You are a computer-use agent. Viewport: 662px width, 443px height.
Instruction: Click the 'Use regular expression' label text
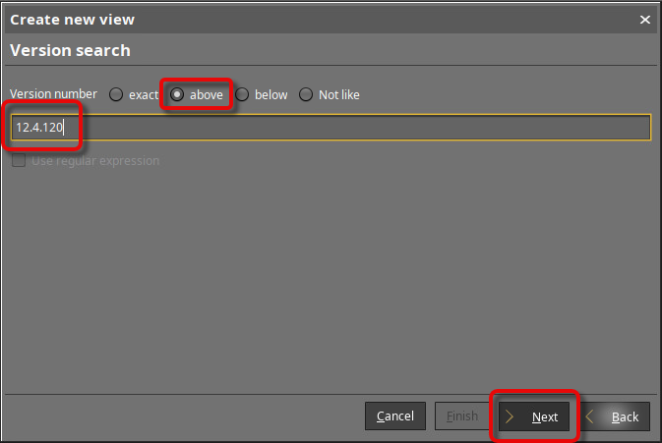coord(95,161)
